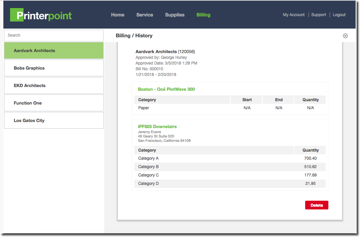Open the Home menu

[x=118, y=15]
